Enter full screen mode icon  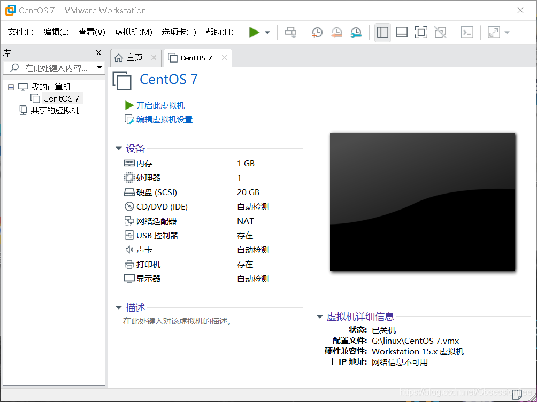pyautogui.click(x=421, y=33)
